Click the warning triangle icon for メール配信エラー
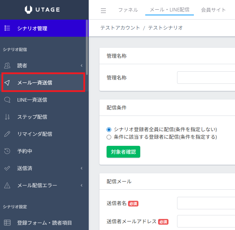 click(7, 185)
